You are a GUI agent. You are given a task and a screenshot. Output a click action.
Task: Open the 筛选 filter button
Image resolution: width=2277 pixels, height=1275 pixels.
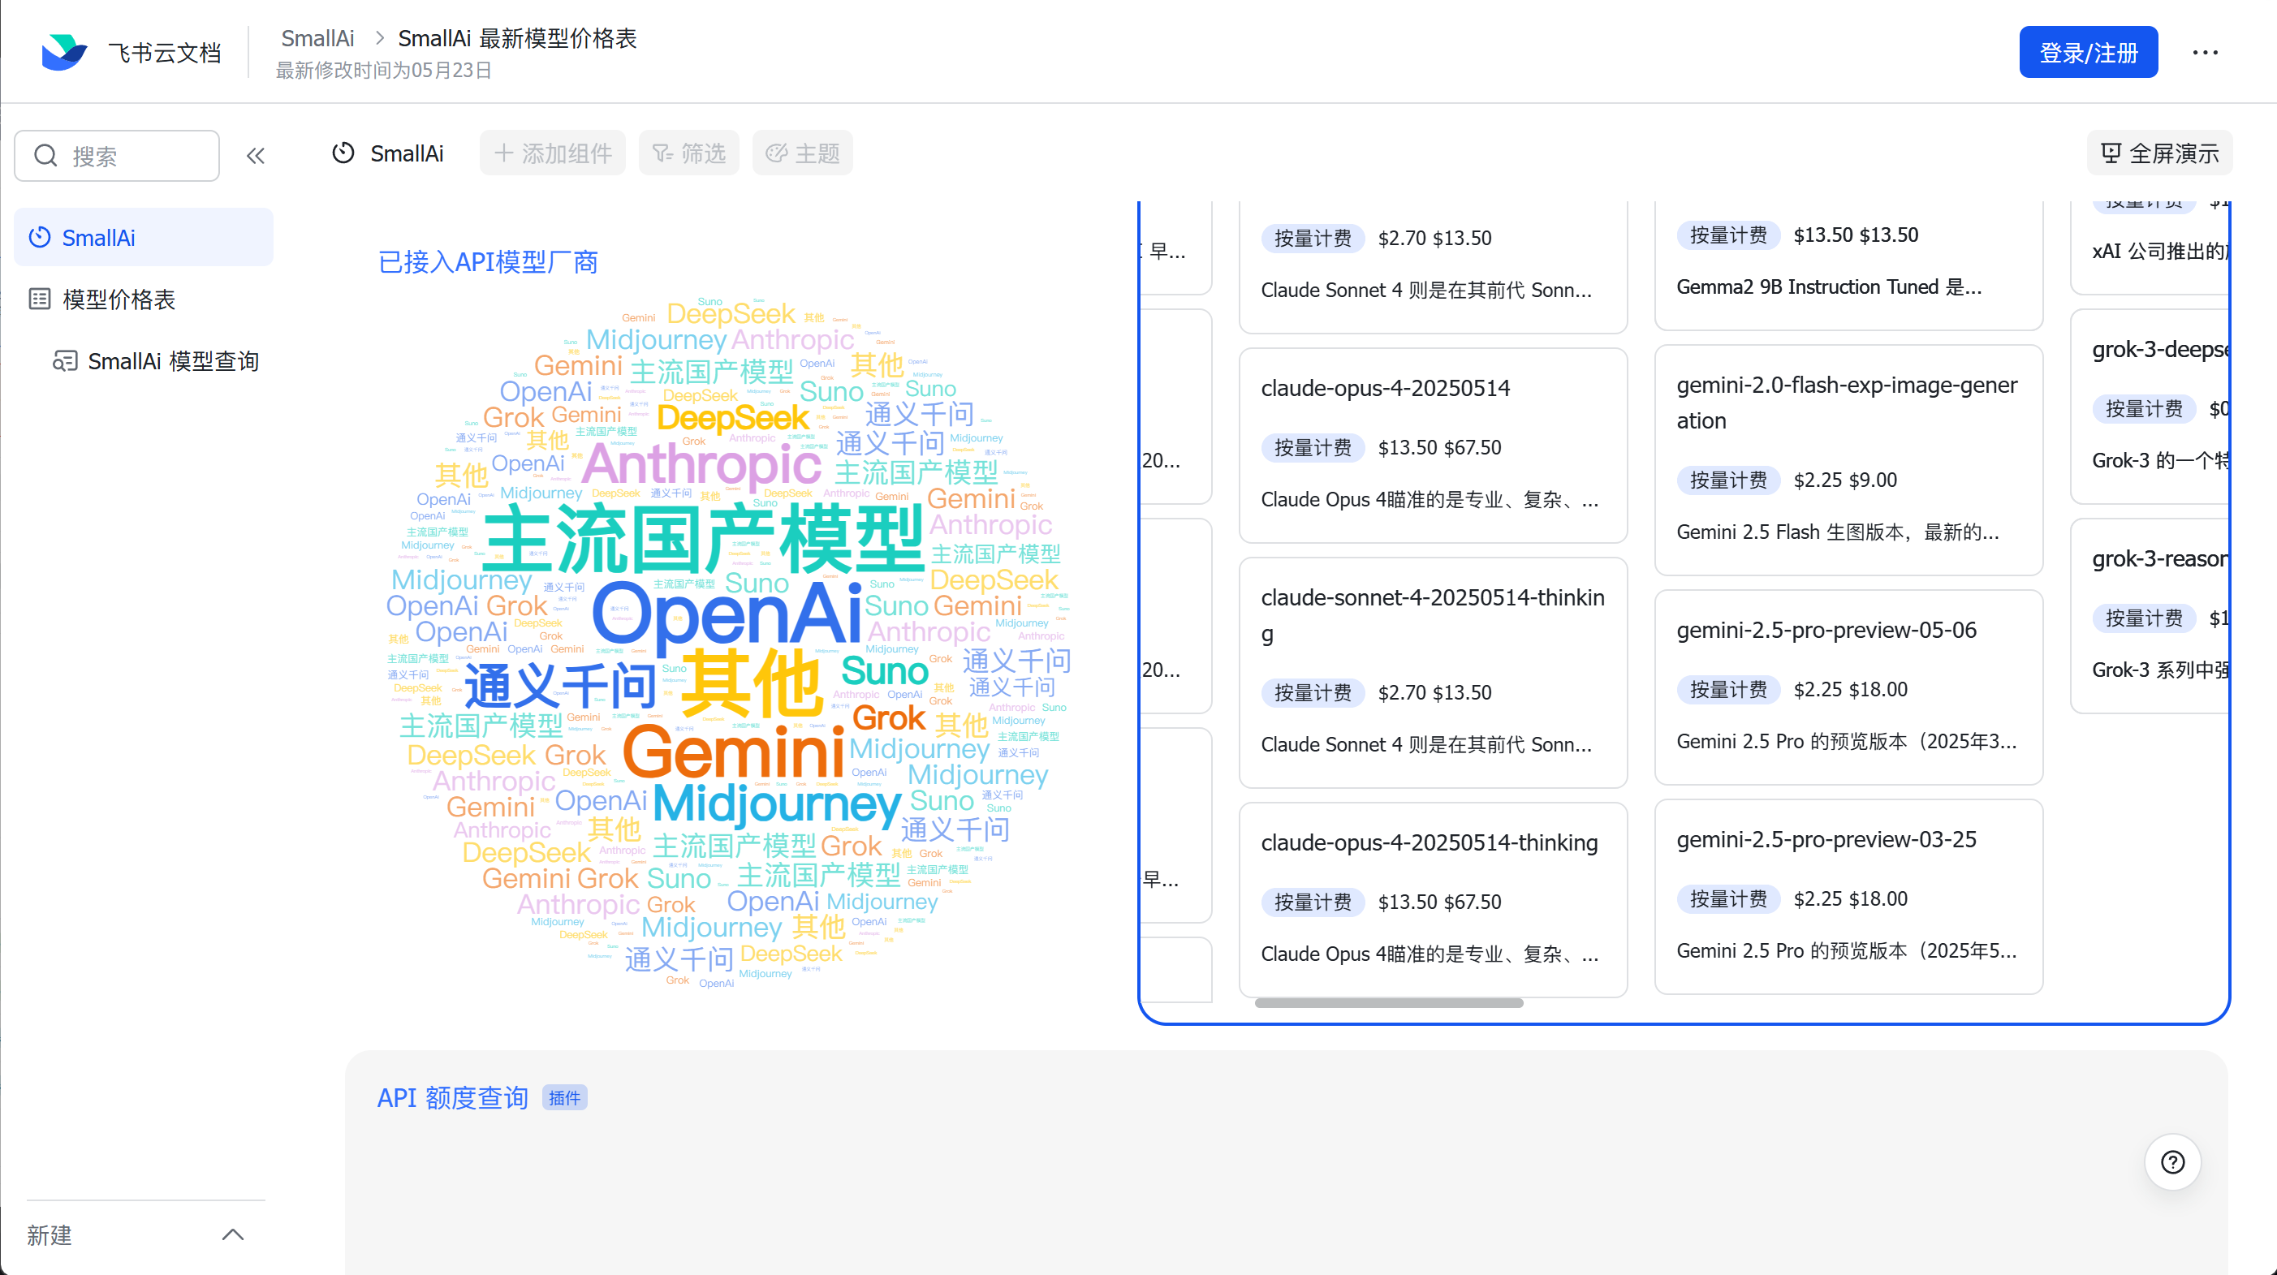click(688, 153)
